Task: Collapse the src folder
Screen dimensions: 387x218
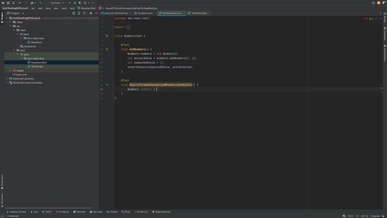Action: click(x=10, y=26)
